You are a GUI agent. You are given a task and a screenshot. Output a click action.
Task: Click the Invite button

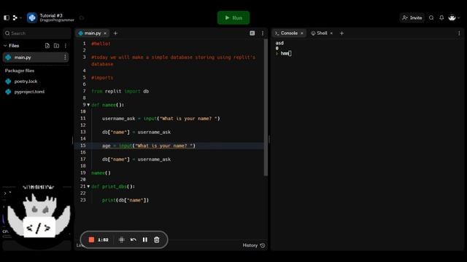(x=412, y=17)
